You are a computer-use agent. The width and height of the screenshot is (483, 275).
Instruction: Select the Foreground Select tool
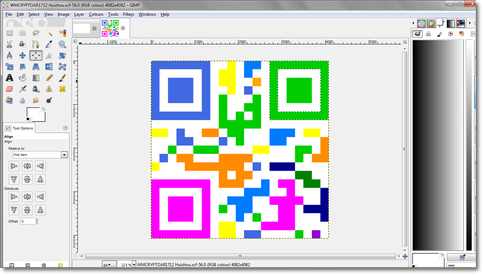pyautogui.click(x=22, y=44)
